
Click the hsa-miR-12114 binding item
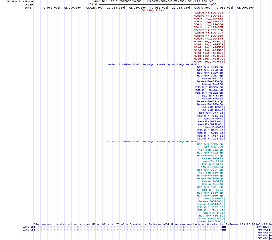tap(212, 161)
